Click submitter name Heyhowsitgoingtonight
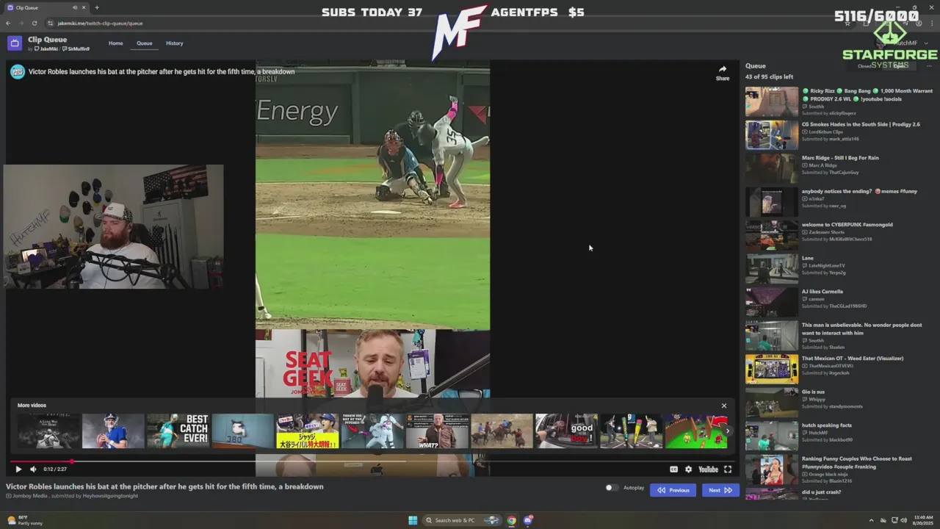 110,496
